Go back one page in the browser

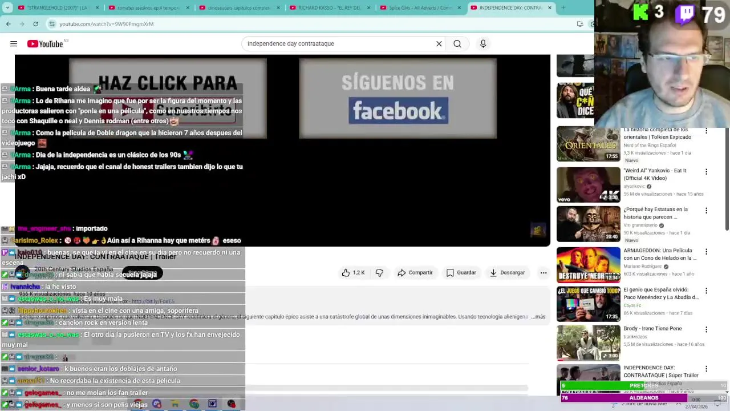point(9,24)
